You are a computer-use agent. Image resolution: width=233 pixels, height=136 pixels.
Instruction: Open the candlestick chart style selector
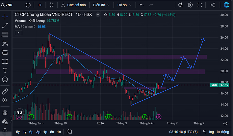coord(52,5)
